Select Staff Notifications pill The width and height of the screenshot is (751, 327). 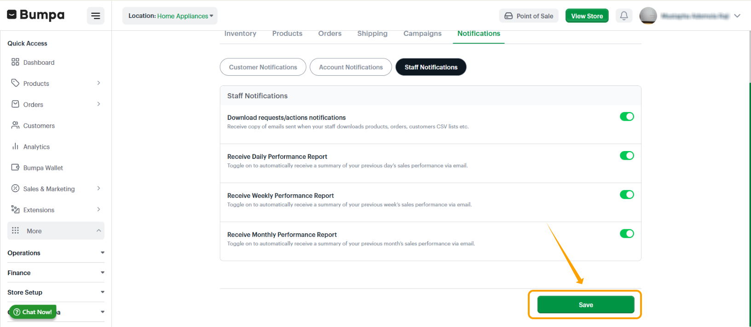pos(431,67)
